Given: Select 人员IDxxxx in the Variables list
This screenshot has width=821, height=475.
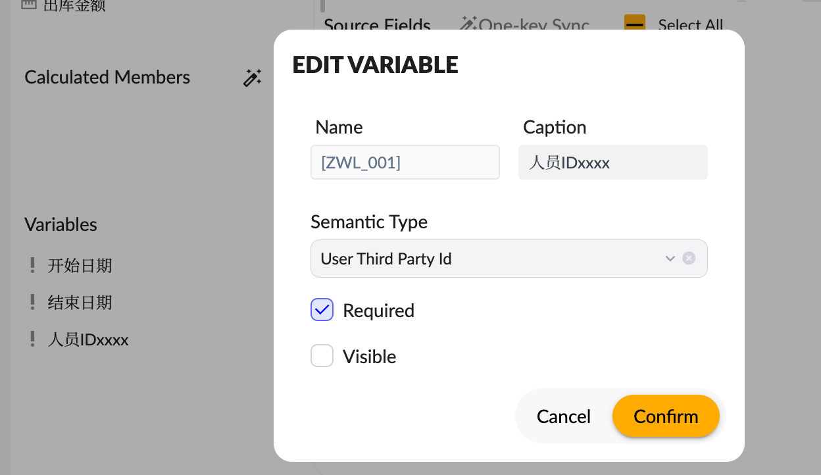Looking at the screenshot, I should point(88,339).
